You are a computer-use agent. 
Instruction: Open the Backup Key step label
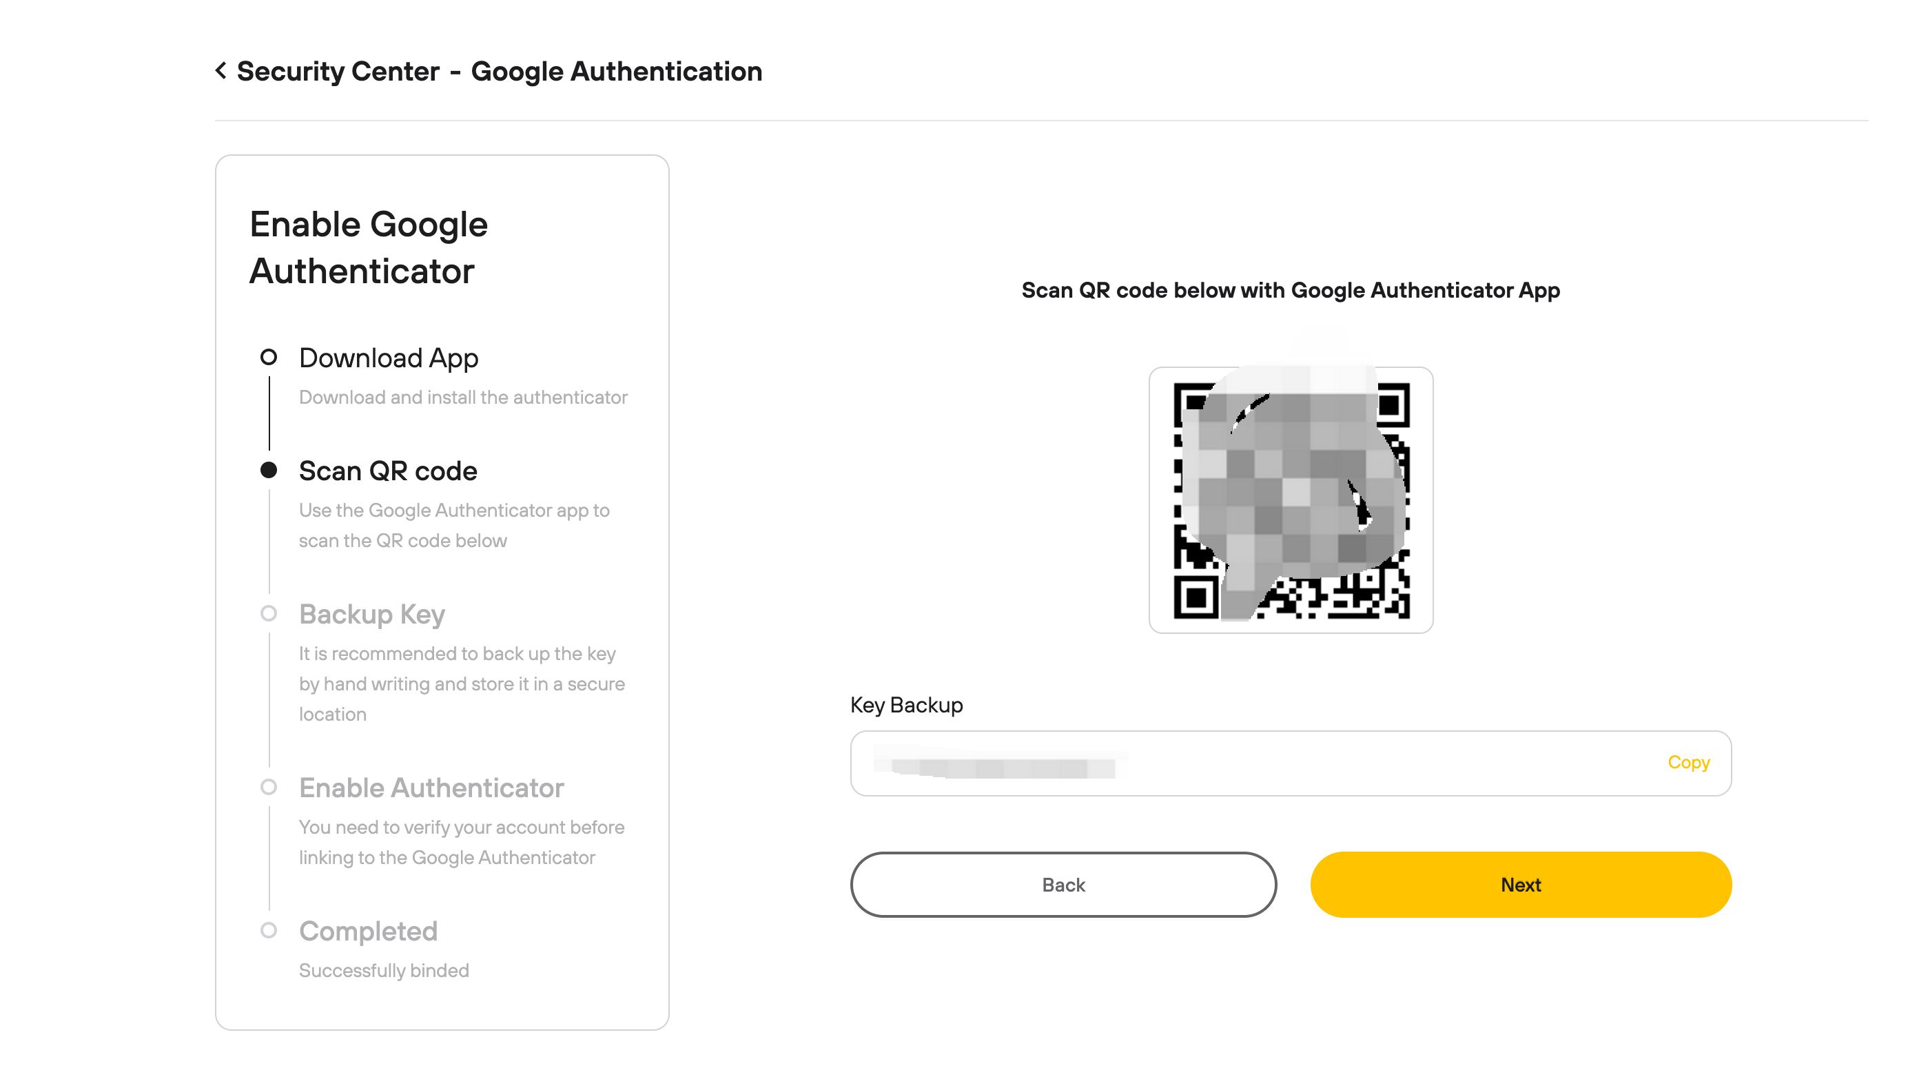click(x=372, y=615)
